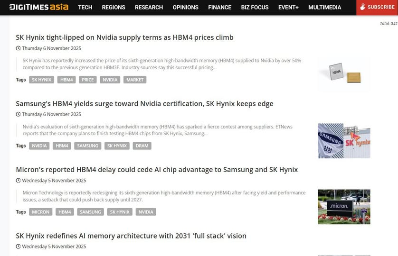Select NVIDIA tag in Micron article
The height and width of the screenshot is (256, 398).
pos(146,212)
